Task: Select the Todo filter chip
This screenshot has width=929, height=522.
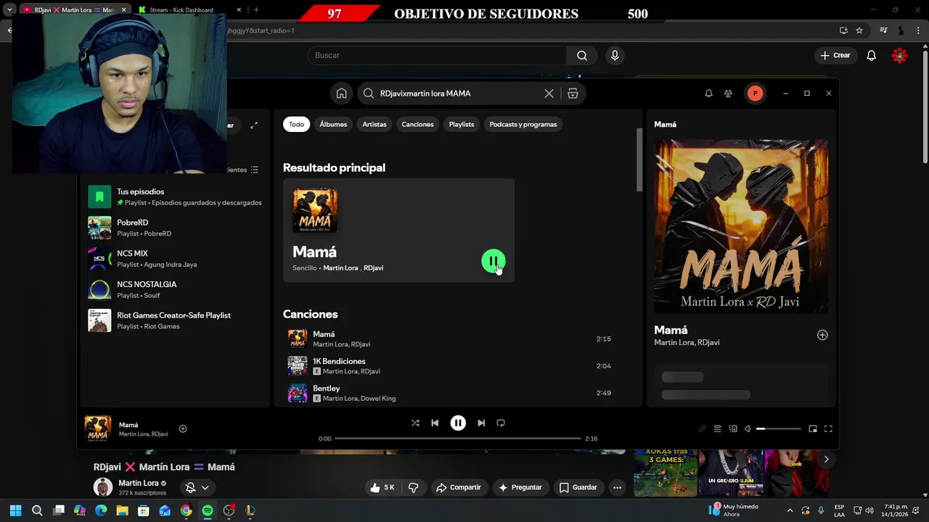Action: (x=296, y=124)
